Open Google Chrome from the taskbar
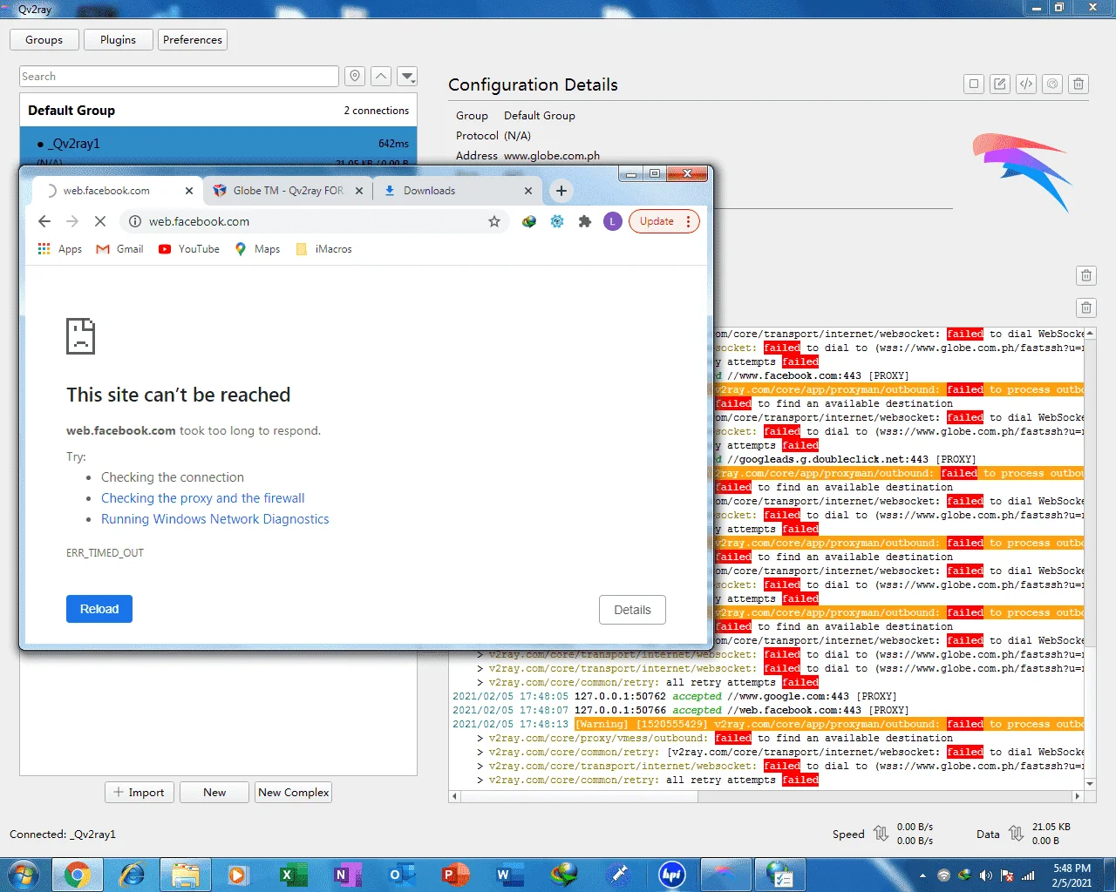Viewport: 1116px width, 892px height. [77, 875]
